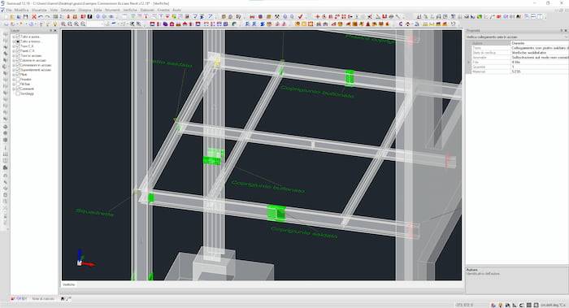Click the application logo icon in title bar

(3, 3)
